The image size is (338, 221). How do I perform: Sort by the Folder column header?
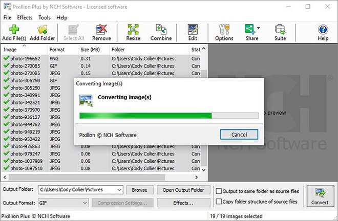coord(149,50)
